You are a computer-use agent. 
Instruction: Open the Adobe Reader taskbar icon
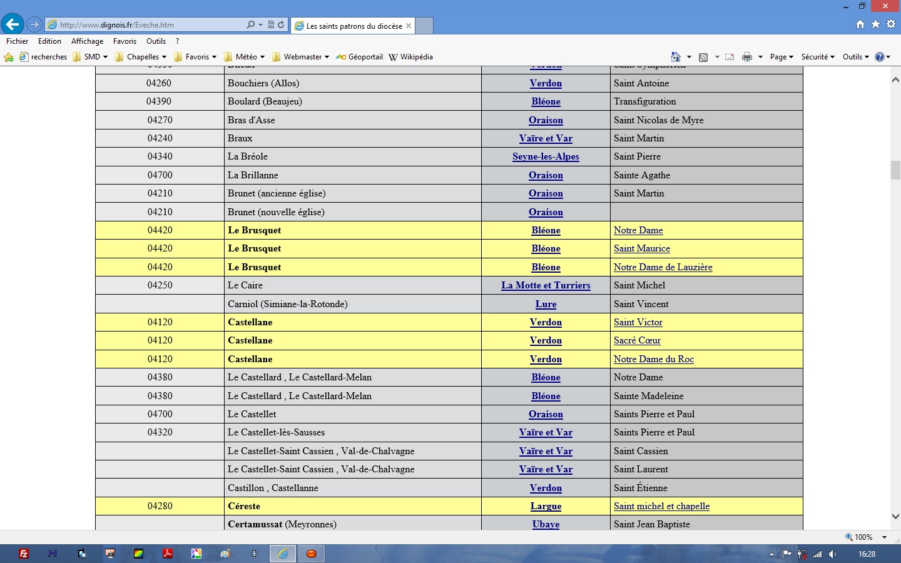coord(168,554)
